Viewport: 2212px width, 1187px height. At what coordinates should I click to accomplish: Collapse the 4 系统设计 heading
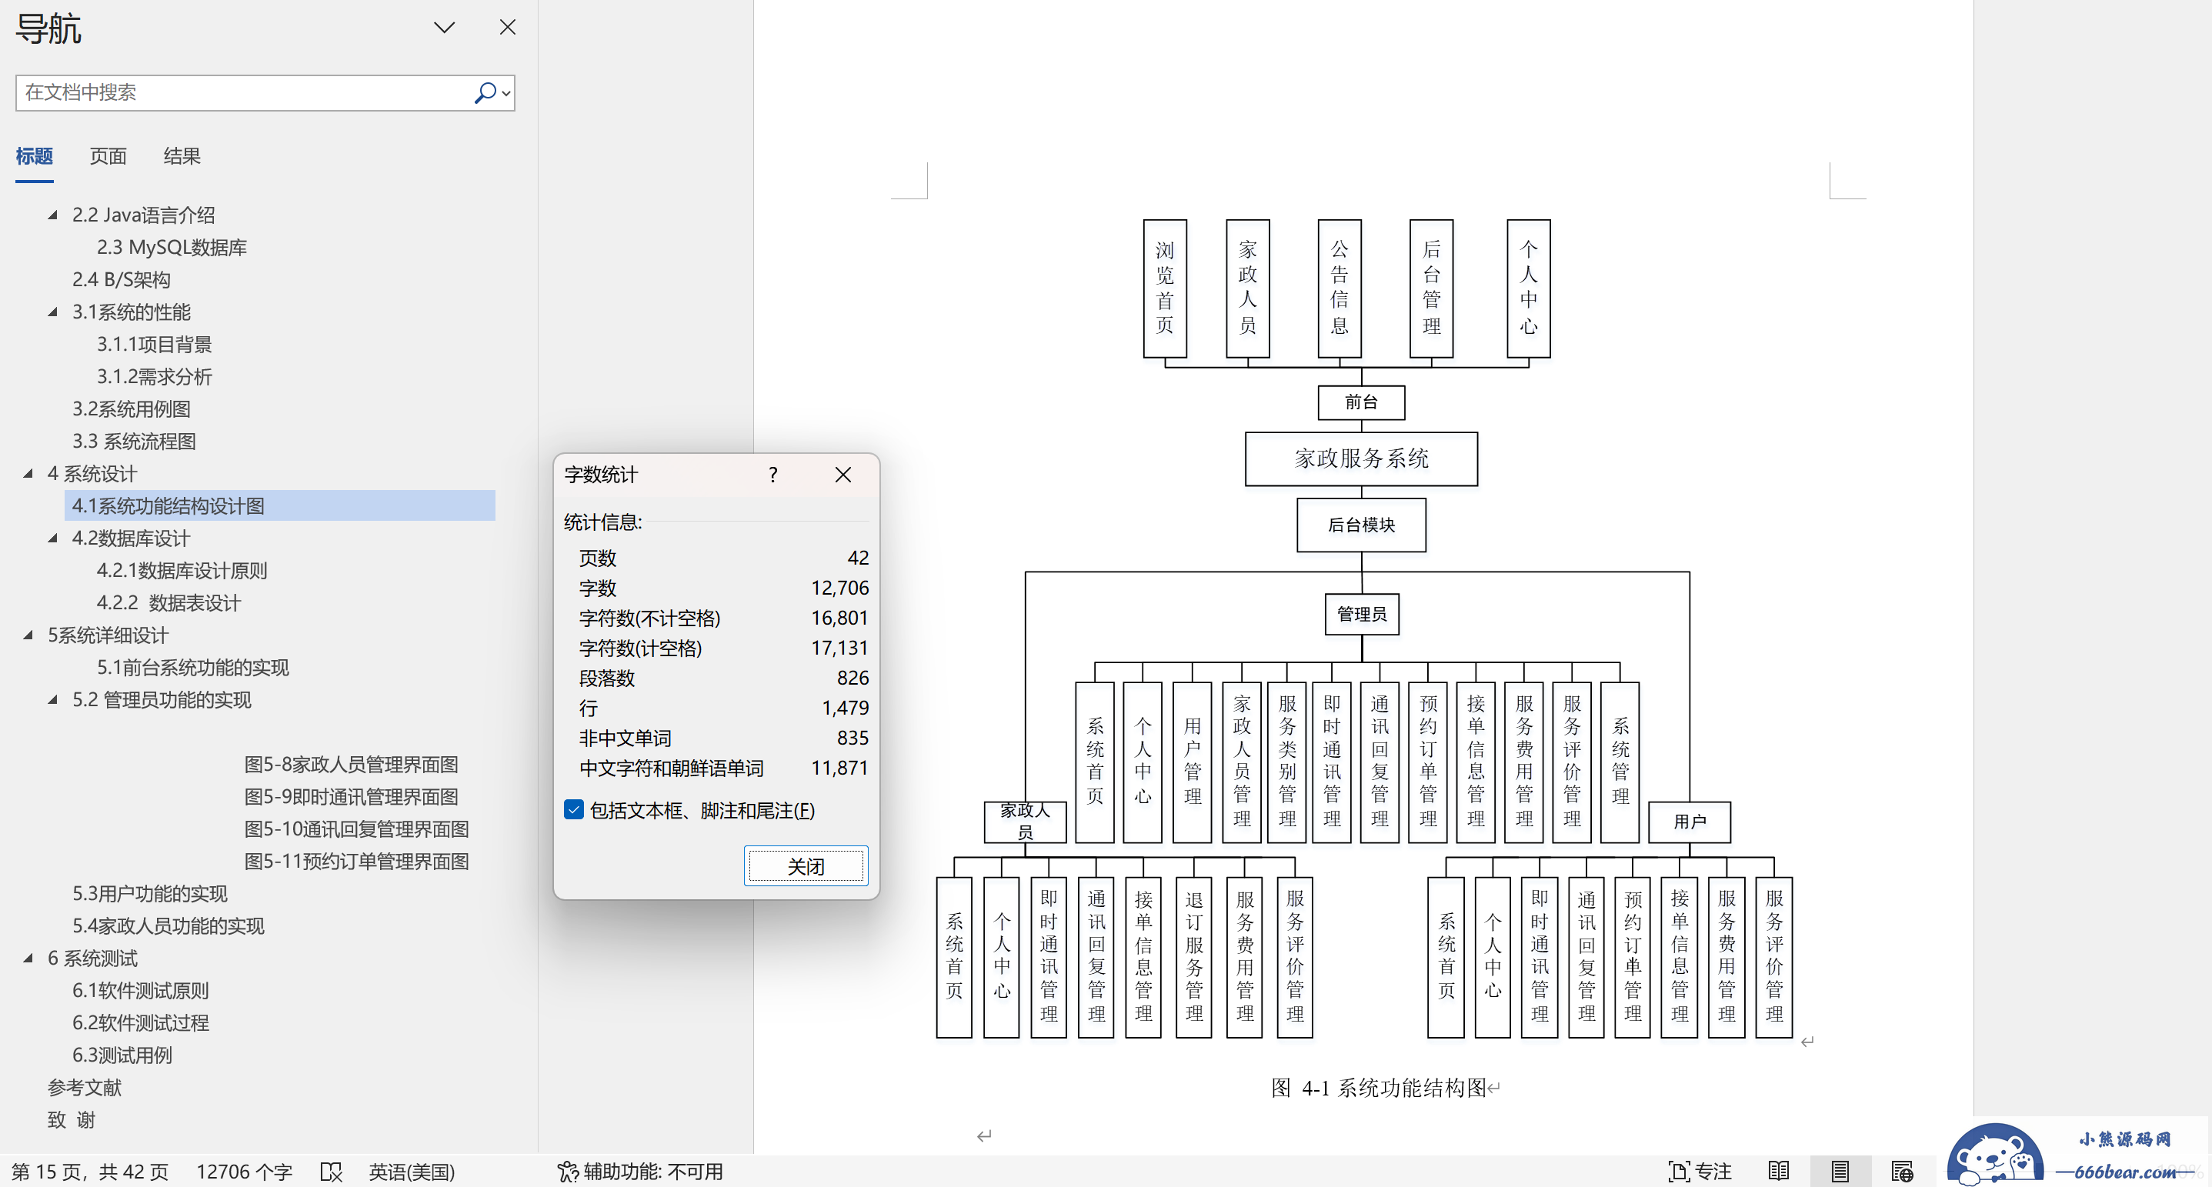[x=28, y=474]
